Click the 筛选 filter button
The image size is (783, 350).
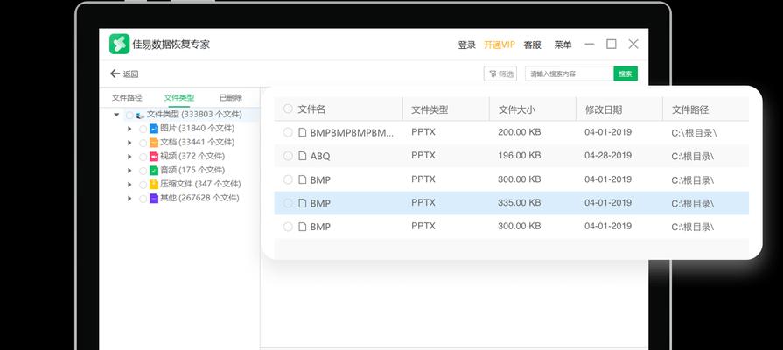pos(500,73)
